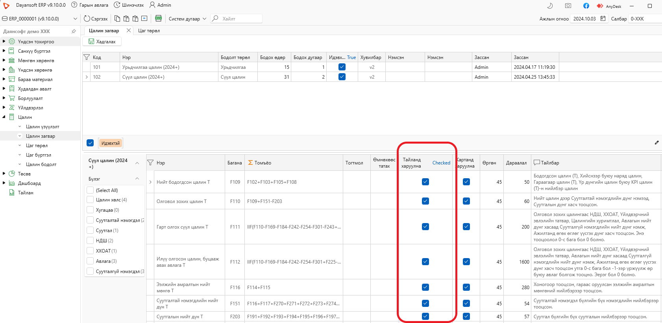Click the Дашбоард chart icon in sidebar
The height and width of the screenshot is (323, 662).
click(12, 183)
